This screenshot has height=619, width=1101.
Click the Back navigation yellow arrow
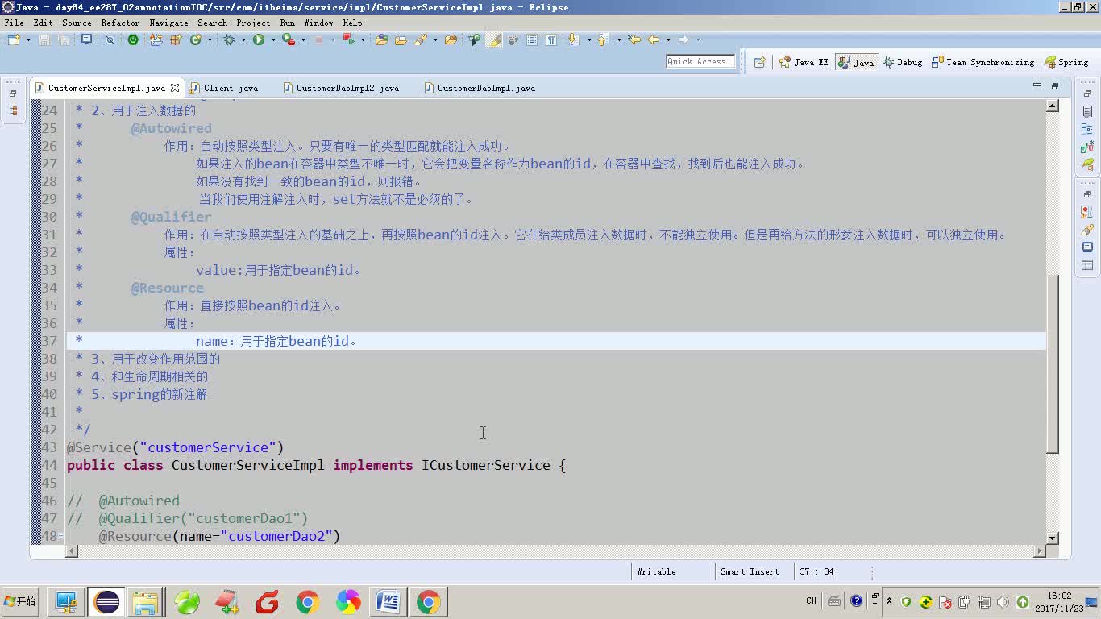(x=654, y=39)
